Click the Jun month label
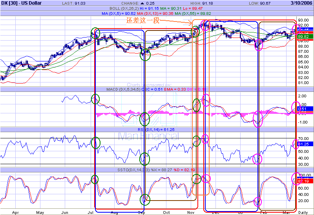The width and height of the screenshot is (314, 215). click(x=65, y=213)
